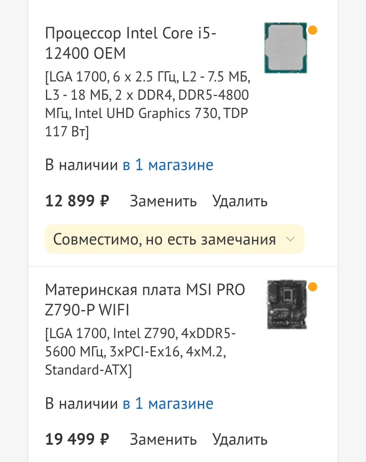This screenshot has height=462, width=366.
Task: Tap the 'В наличии' label under the processor
Action: point(82,165)
